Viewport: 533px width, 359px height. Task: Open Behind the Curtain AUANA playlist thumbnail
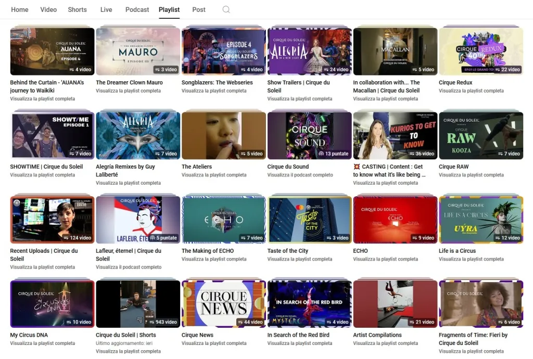[53, 52]
